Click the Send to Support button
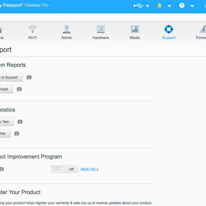 pos(11,77)
